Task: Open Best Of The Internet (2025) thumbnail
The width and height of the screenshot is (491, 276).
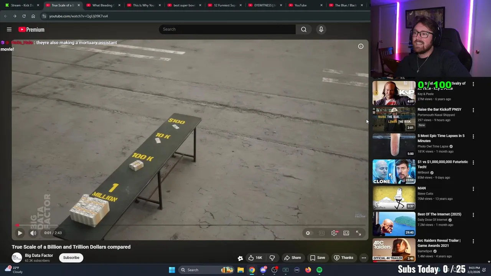Action: pos(394,224)
